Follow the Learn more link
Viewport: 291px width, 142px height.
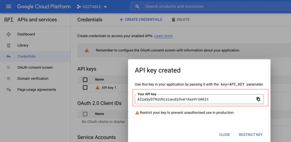click(163, 36)
